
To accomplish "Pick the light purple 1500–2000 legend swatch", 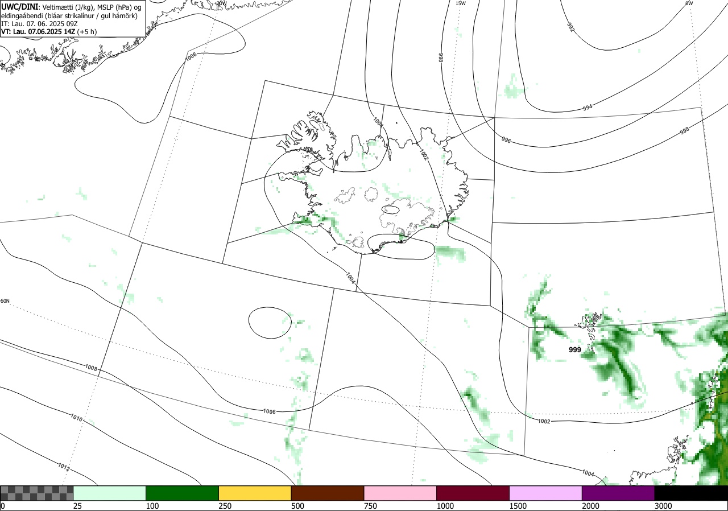I will coord(545,493).
